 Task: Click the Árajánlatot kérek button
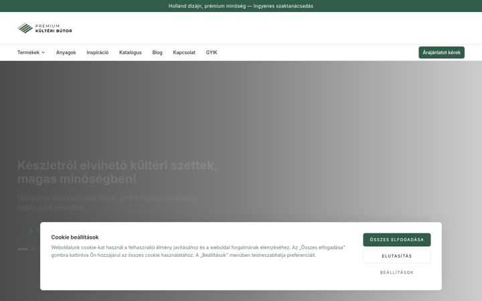tap(441, 53)
